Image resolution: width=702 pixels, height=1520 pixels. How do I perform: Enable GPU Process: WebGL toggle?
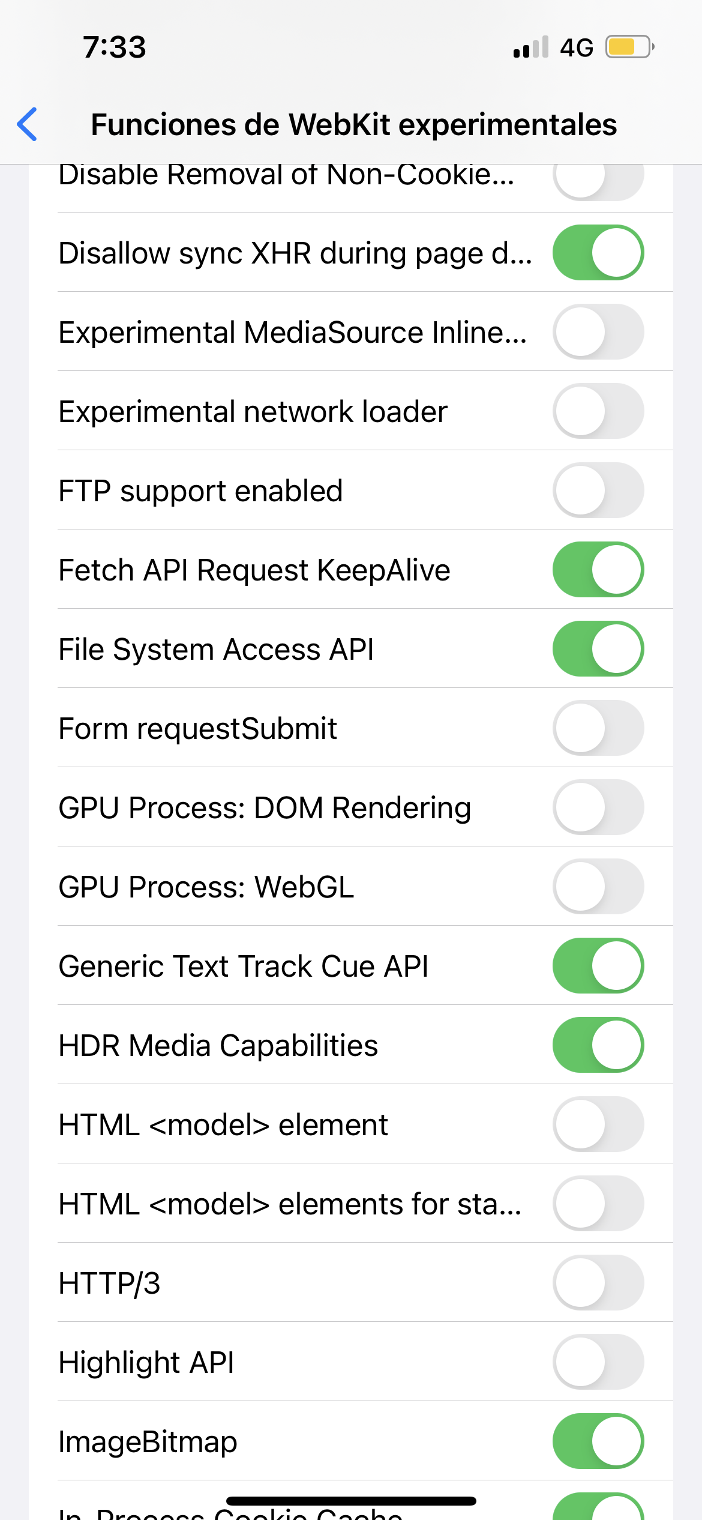pos(598,887)
